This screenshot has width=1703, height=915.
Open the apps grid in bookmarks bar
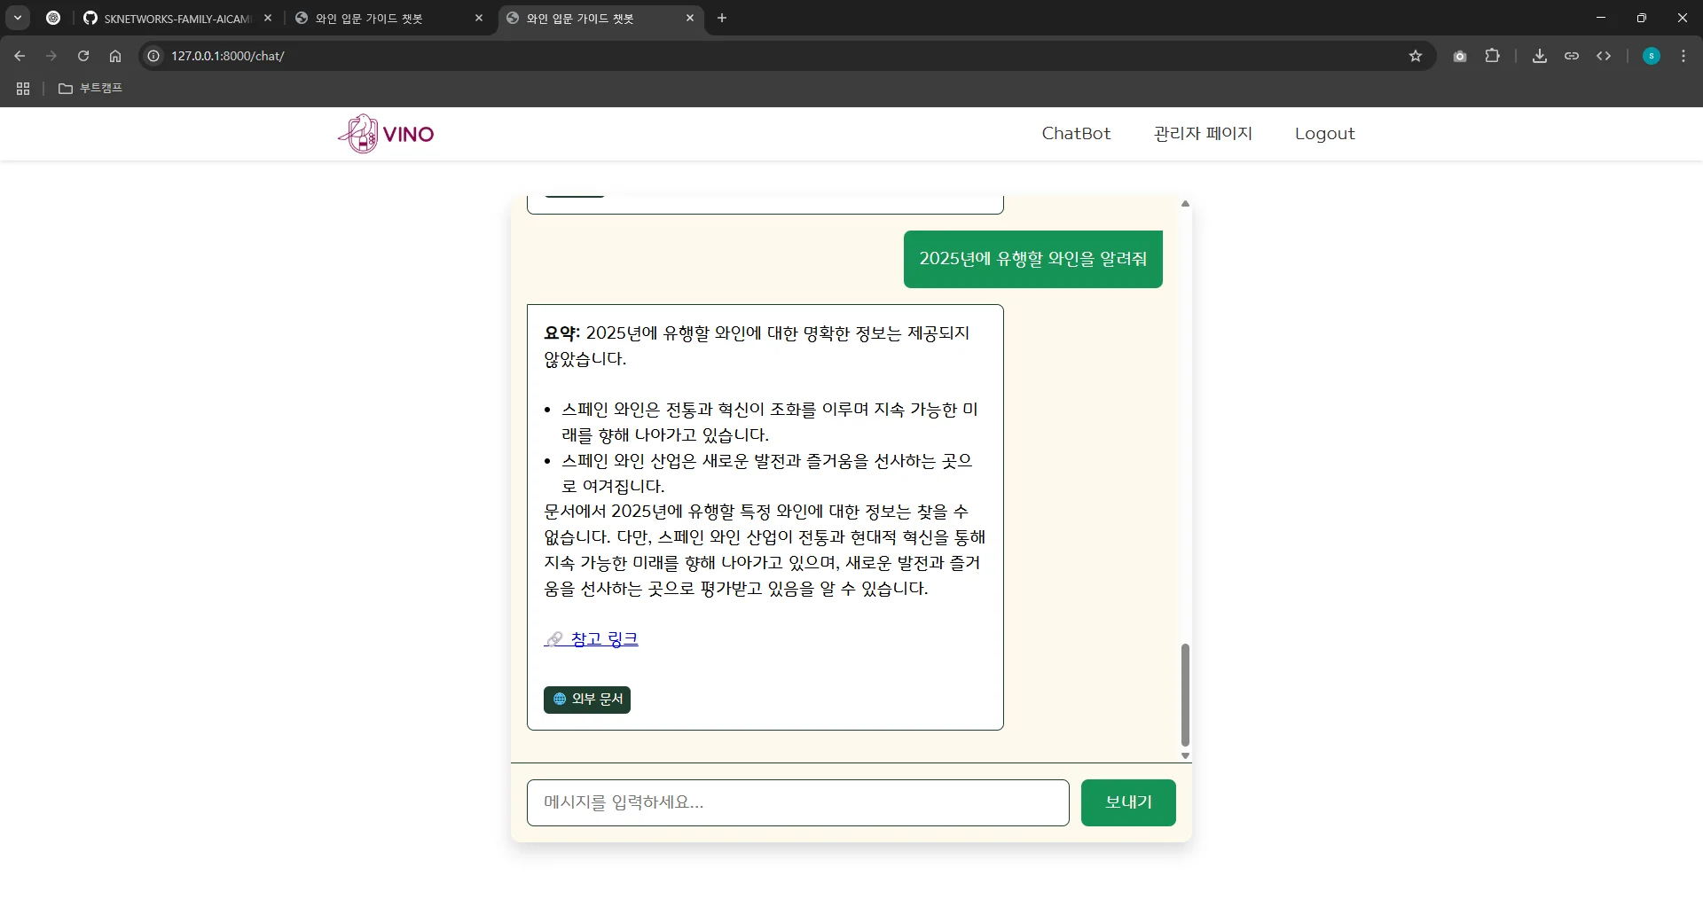pos(23,89)
